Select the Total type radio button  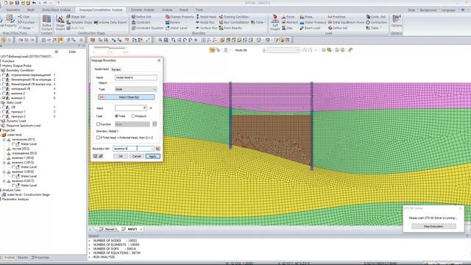tap(120, 116)
